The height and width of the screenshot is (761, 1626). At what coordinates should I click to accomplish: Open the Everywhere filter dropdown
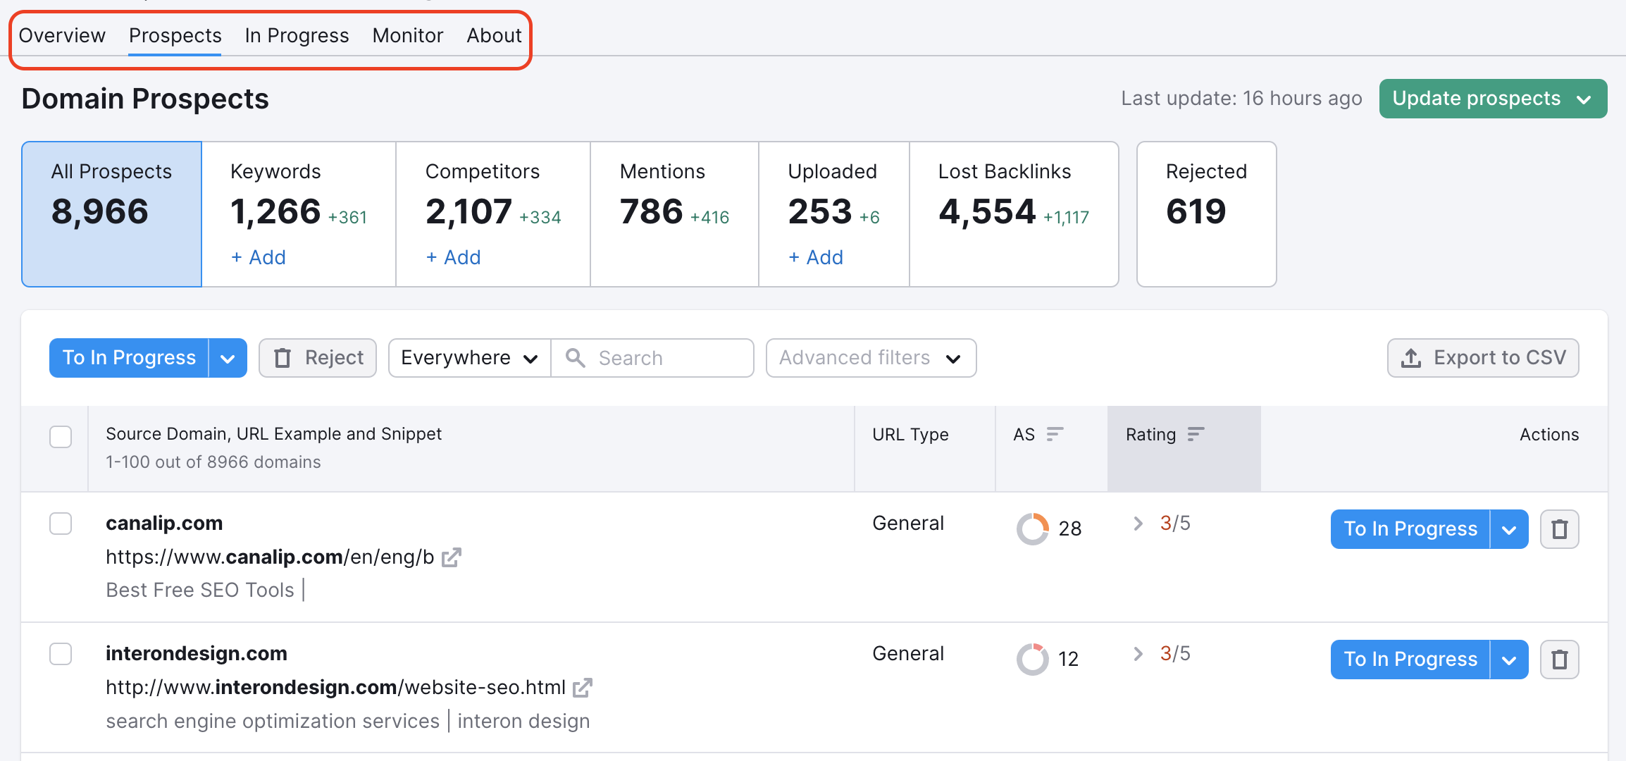pyautogui.click(x=468, y=358)
